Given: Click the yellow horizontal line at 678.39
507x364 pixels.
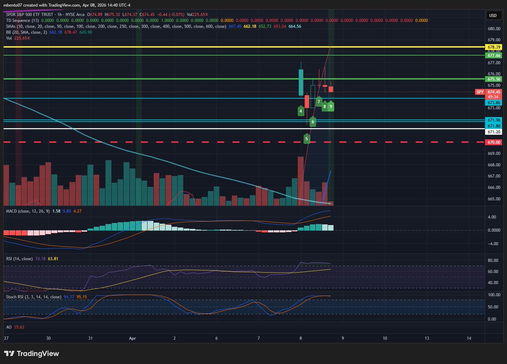Looking at the screenshot, I should pyautogui.click(x=243, y=47).
